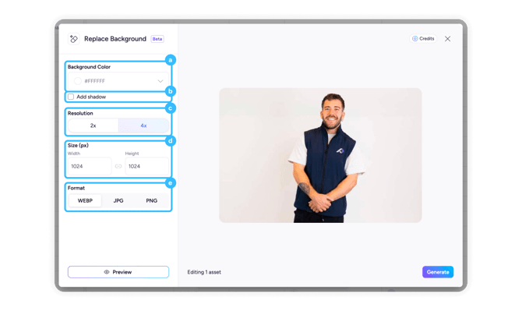Click the Editing 1 asset text
Viewport: 522px width, 311px height.
[204, 272]
